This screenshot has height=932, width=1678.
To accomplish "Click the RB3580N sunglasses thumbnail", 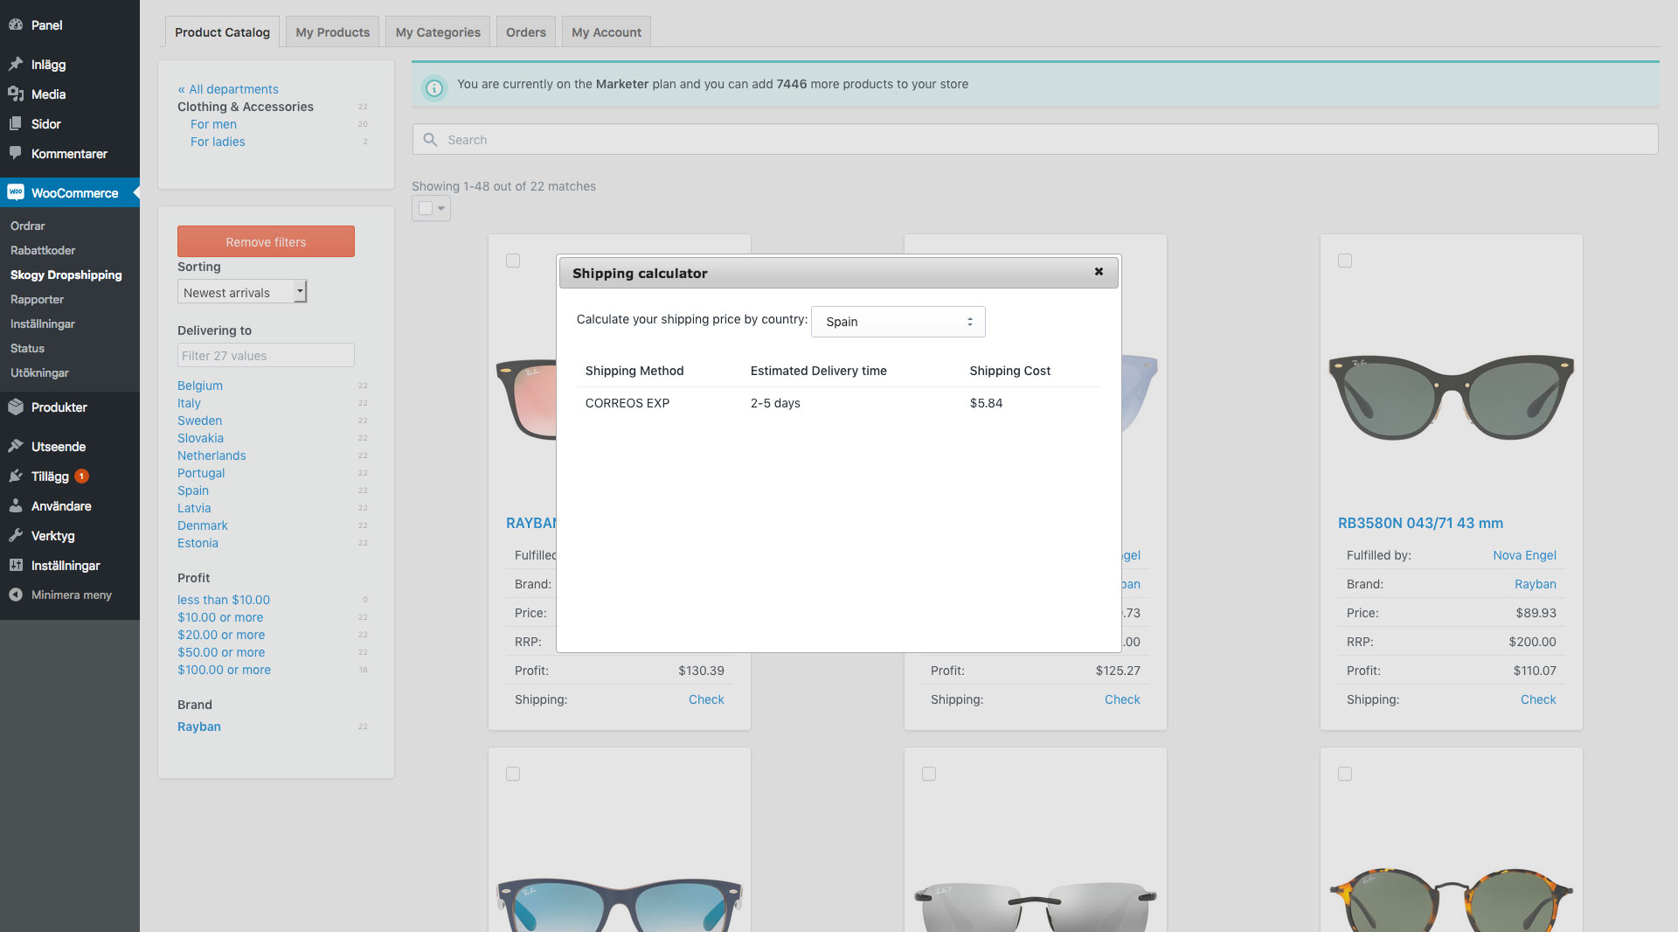I will point(1451,398).
